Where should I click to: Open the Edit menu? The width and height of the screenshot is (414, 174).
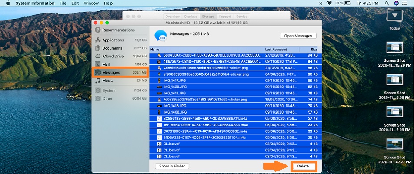pyautogui.click(x=75, y=3)
